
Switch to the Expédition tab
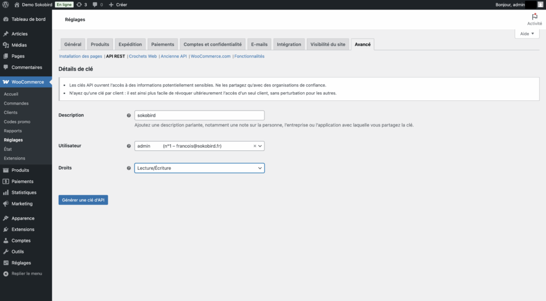pos(130,44)
